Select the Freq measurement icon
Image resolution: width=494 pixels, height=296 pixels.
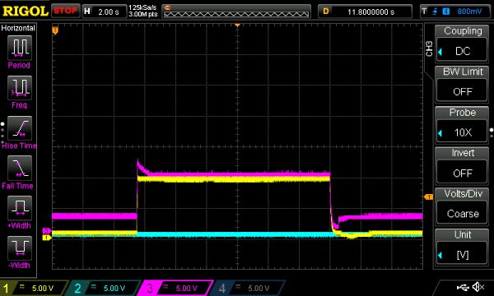point(20,88)
